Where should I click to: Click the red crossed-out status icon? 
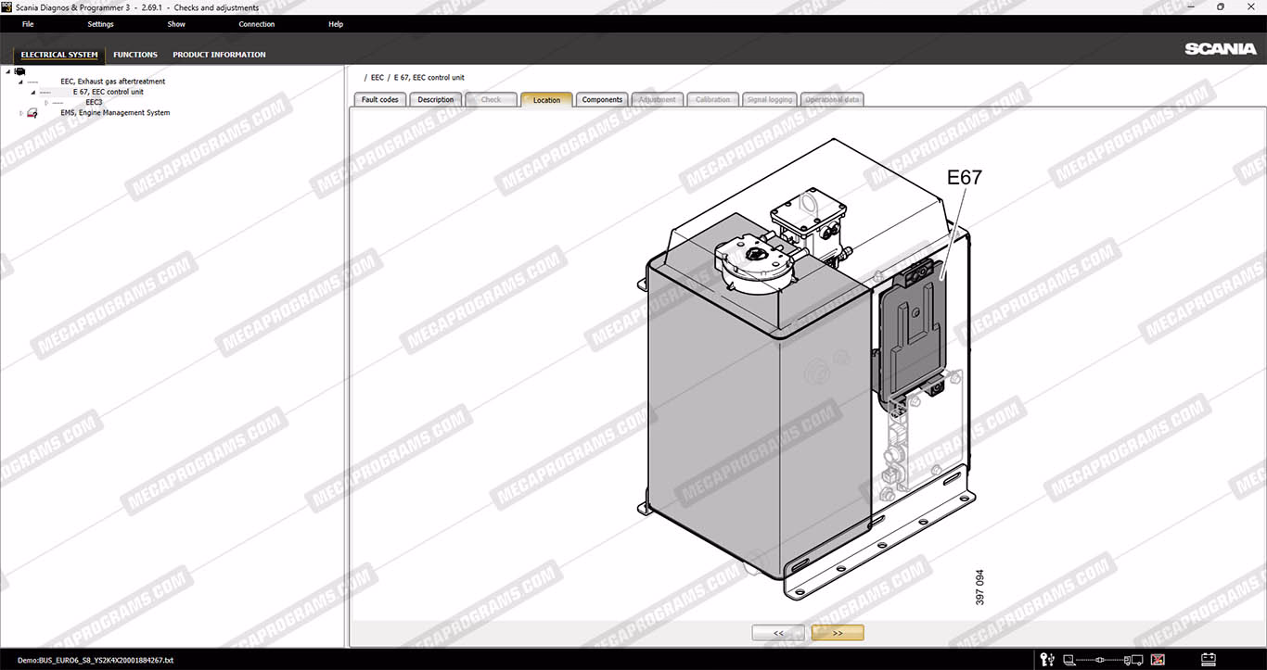click(1157, 660)
